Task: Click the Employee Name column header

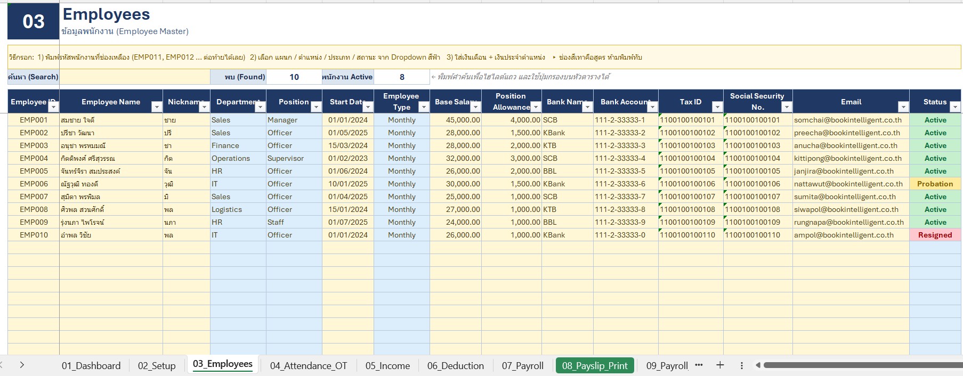Action: [x=111, y=102]
